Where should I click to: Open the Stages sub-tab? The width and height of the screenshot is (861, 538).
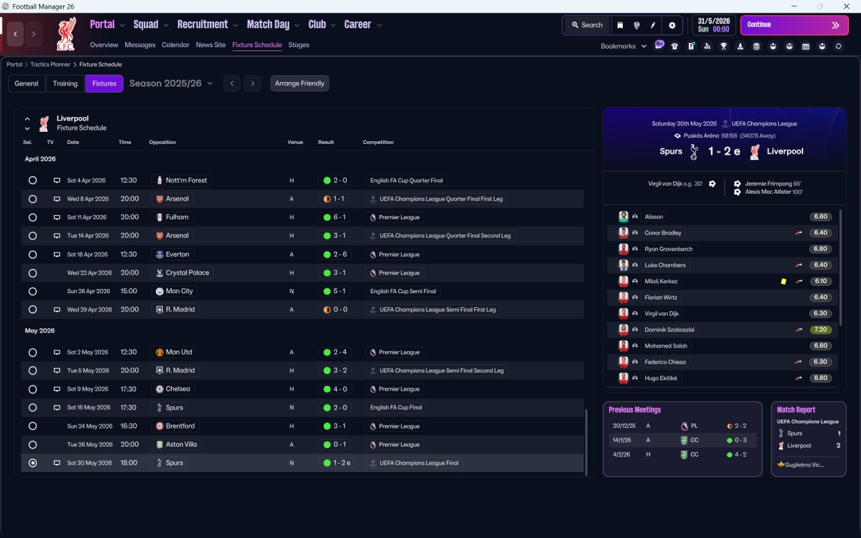(299, 45)
